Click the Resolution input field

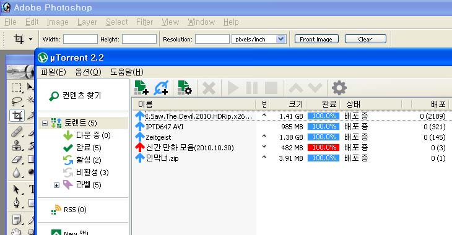[212, 39]
